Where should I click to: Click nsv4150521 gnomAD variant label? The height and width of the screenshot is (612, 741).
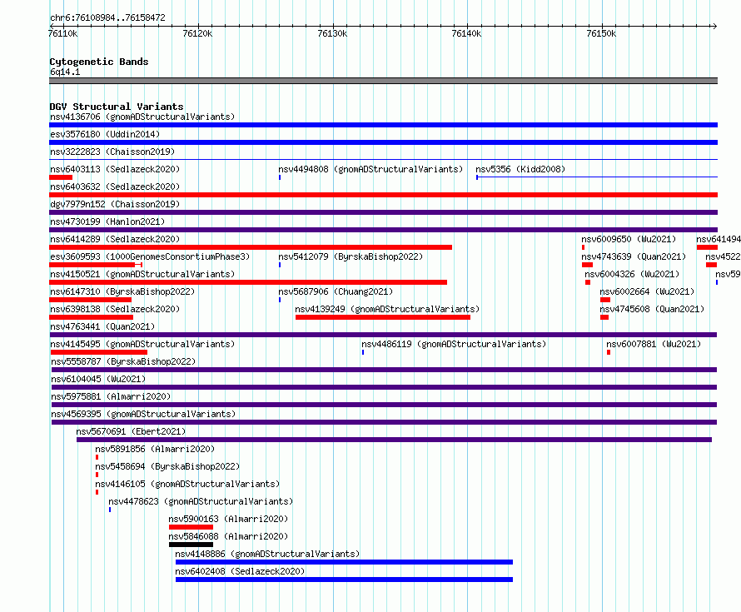(x=142, y=274)
